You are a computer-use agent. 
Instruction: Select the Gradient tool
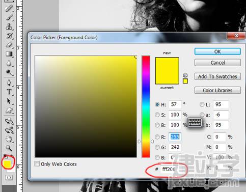pos(9,54)
